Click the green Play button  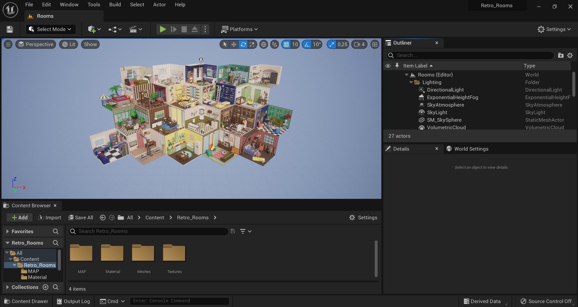(x=163, y=29)
